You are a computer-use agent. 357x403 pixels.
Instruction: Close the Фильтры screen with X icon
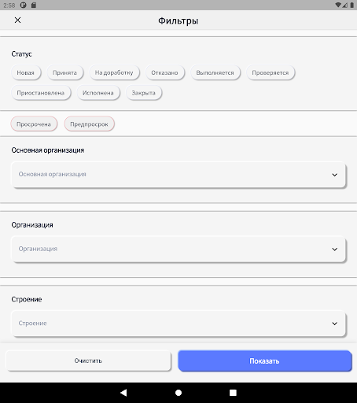17,20
